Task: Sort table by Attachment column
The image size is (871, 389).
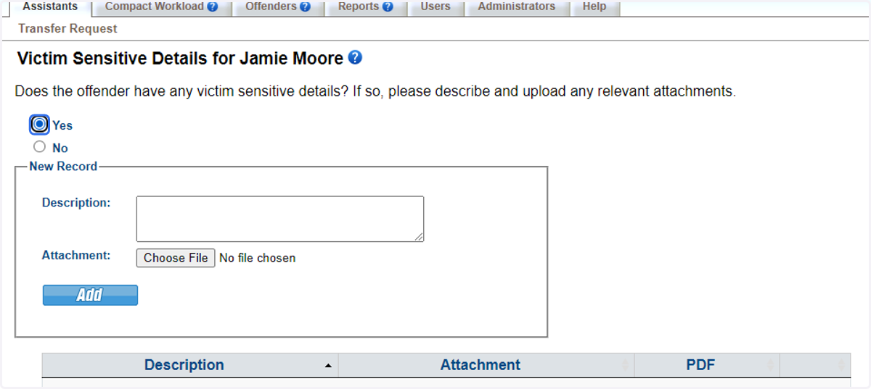Action: click(486, 365)
